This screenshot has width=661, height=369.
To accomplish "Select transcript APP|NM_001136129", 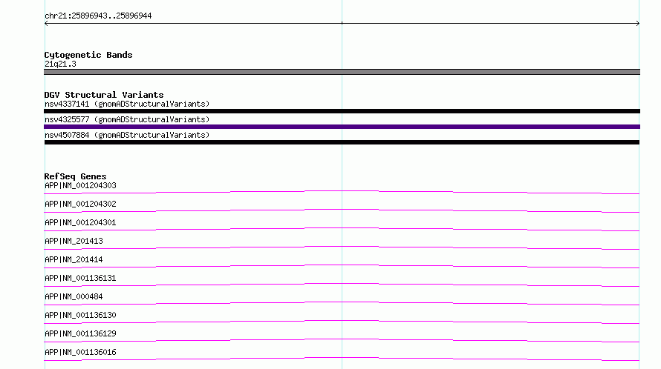I will pyautogui.click(x=80, y=333).
